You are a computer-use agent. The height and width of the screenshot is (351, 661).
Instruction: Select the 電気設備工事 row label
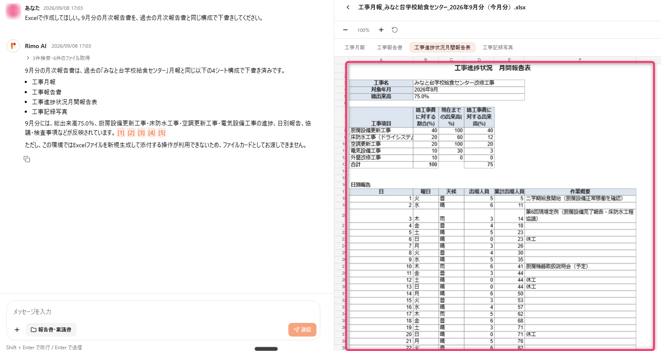coord(381,151)
